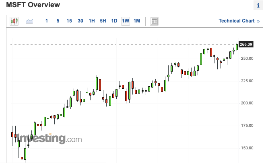Select the 1W weekly interval
266x163 pixels.
point(126,21)
